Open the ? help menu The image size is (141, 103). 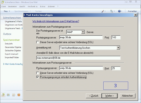coord(58,7)
